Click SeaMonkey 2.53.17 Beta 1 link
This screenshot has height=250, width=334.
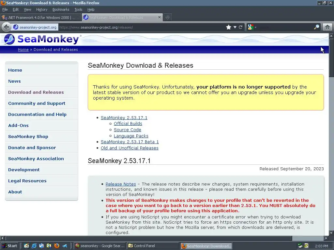point(130,142)
